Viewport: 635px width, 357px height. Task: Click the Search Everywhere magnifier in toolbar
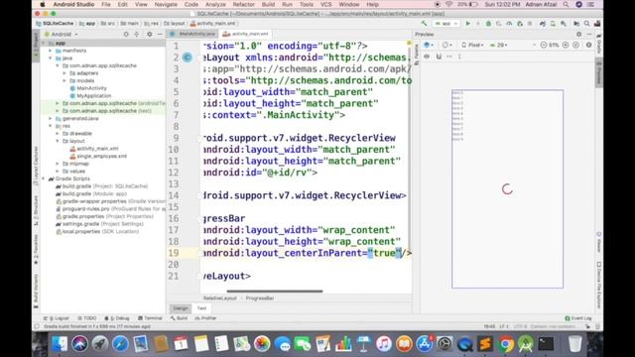[586, 24]
